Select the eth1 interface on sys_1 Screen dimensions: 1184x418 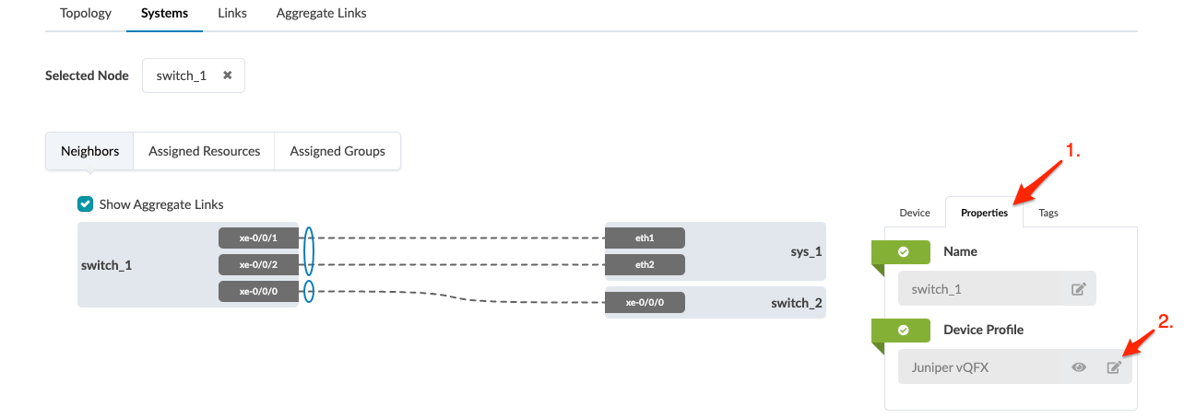[645, 238]
